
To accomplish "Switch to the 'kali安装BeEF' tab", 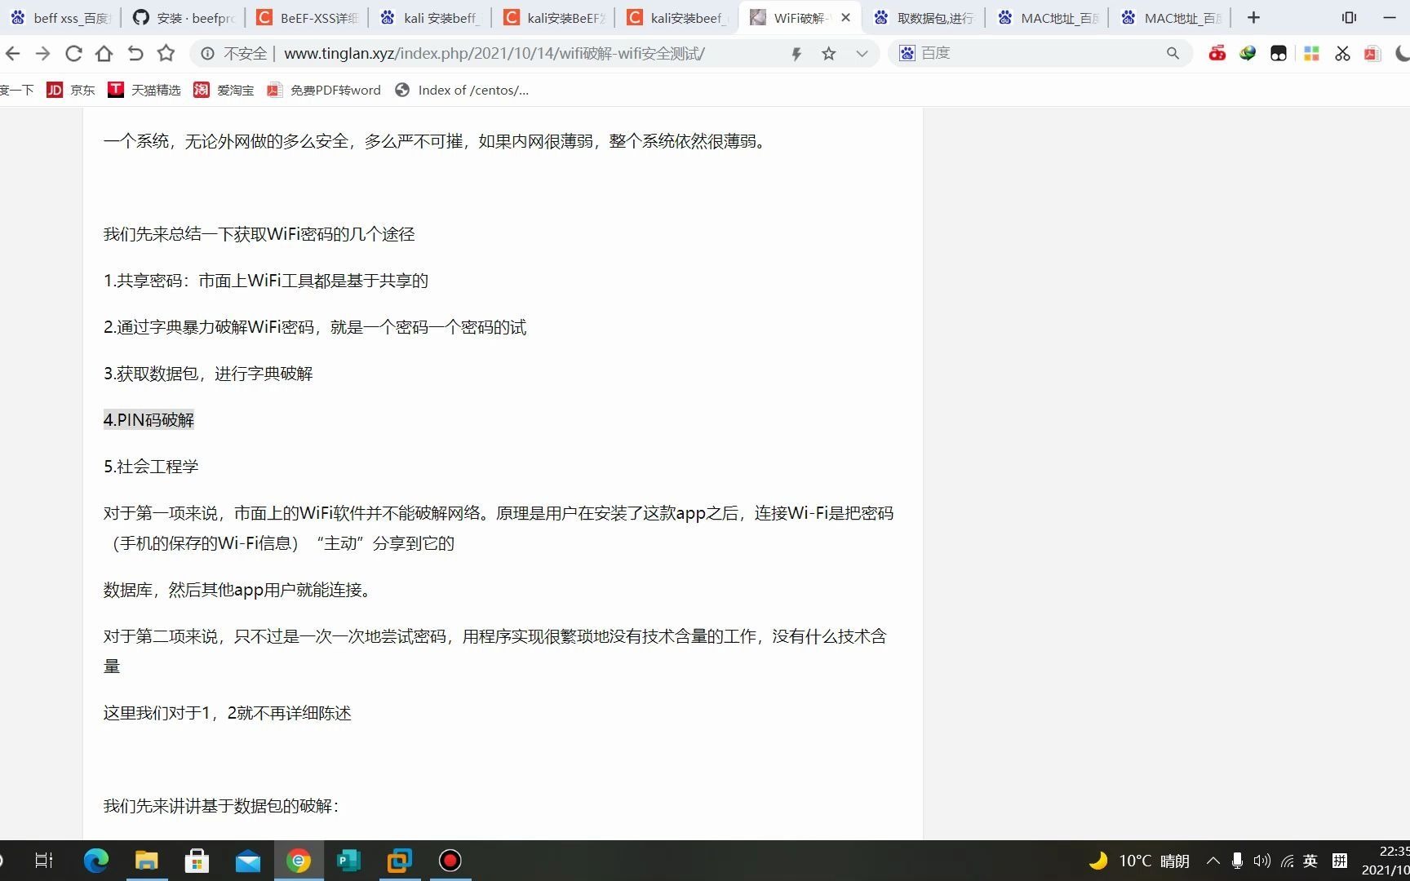I will (x=554, y=18).
